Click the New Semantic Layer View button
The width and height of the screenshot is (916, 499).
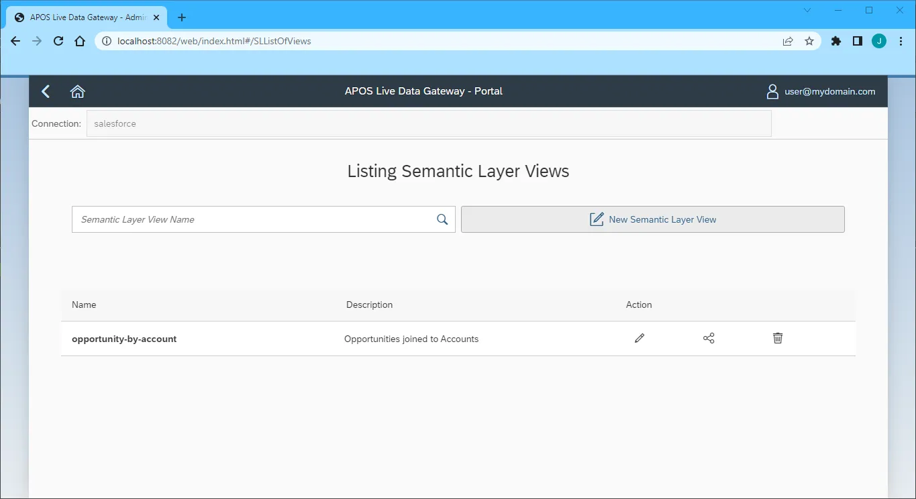pos(652,219)
